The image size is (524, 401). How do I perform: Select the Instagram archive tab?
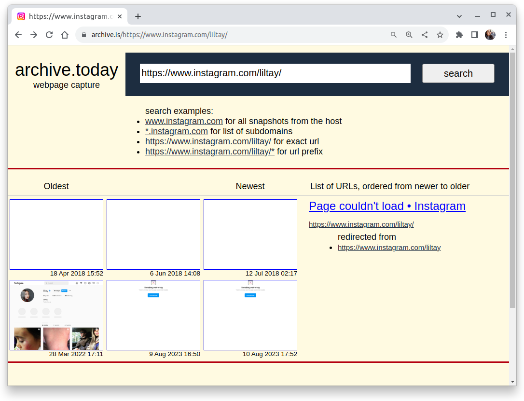69,16
